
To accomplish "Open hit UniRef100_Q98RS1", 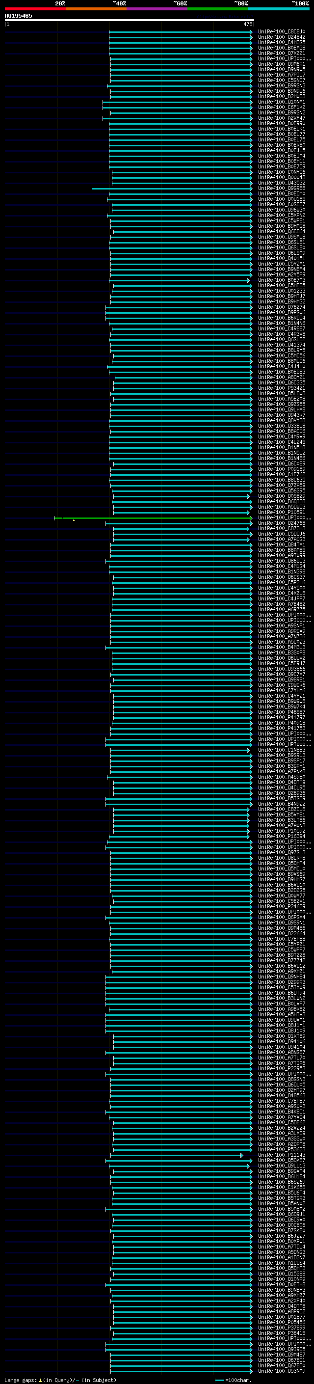I will (282, 679).
